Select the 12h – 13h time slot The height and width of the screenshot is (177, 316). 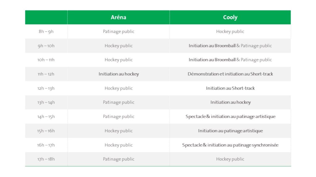click(x=46, y=88)
